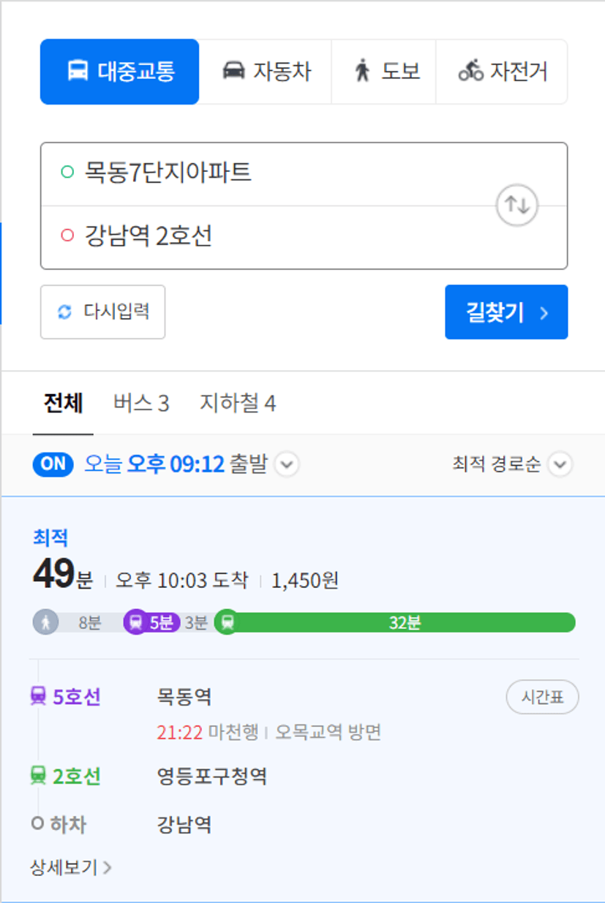Select the 전체 results tab

coord(63,403)
